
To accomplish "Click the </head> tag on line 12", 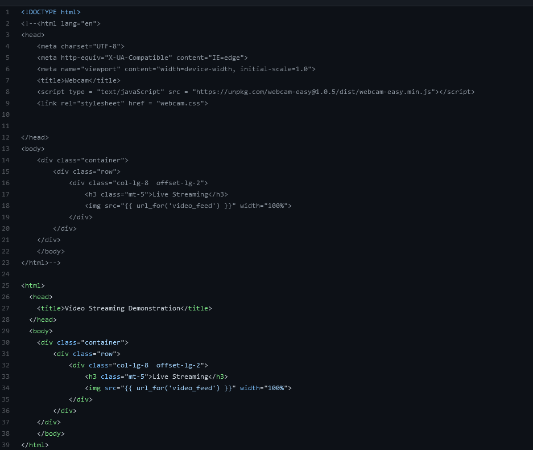I will tap(35, 137).
